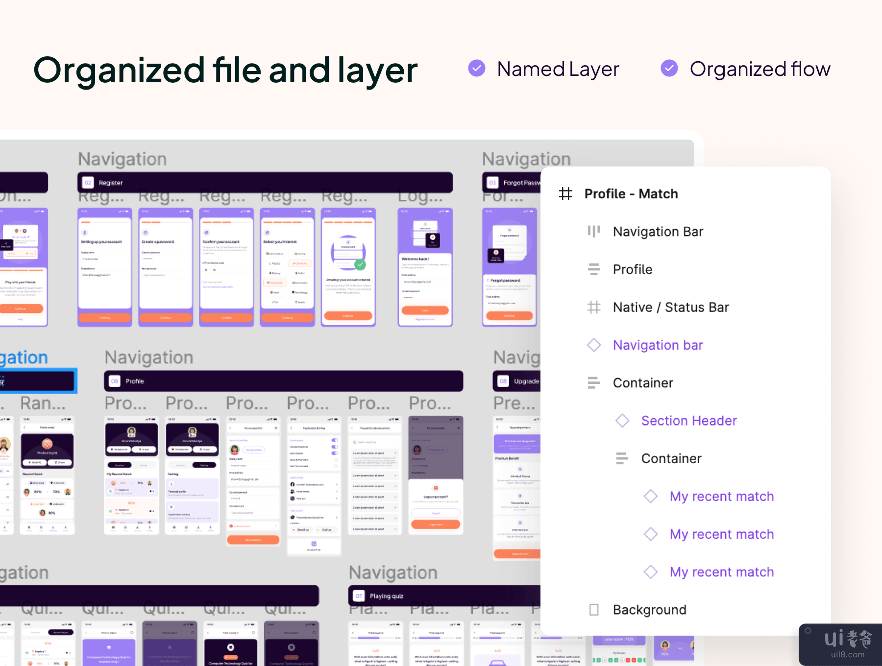The height and width of the screenshot is (666, 882).
Task: Click the Playing quiz section header
Action: click(x=441, y=596)
